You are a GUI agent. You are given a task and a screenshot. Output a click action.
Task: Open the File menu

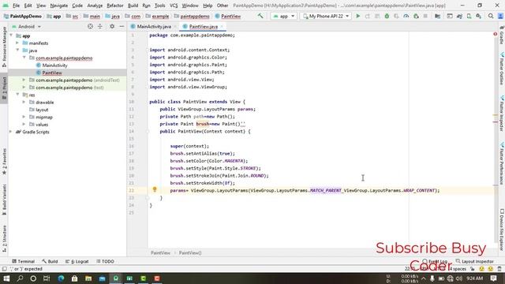click(x=16, y=6)
